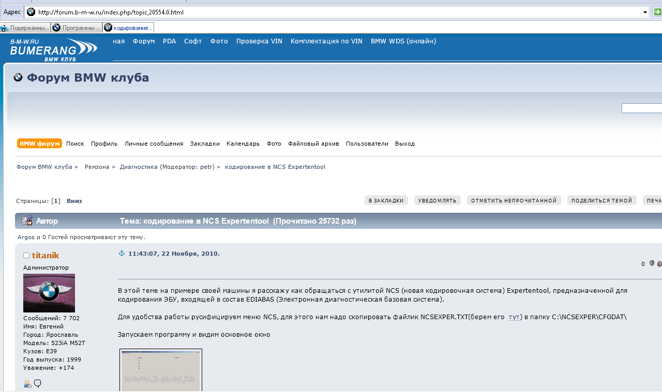Viewport: 662px width, 392px height.
Task: Open Закладки menu item
Action: 205,144
